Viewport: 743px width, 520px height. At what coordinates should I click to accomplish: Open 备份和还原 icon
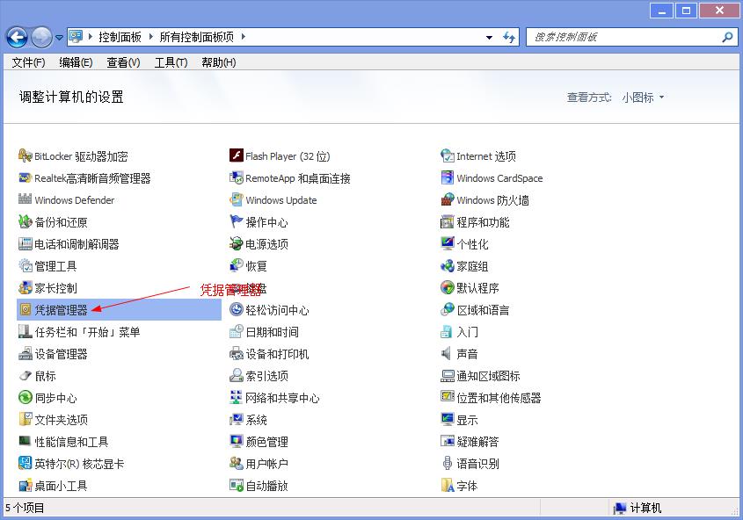[x=25, y=222]
